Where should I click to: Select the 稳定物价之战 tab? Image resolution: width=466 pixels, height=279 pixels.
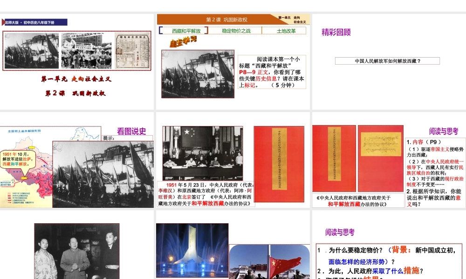[x=236, y=31]
